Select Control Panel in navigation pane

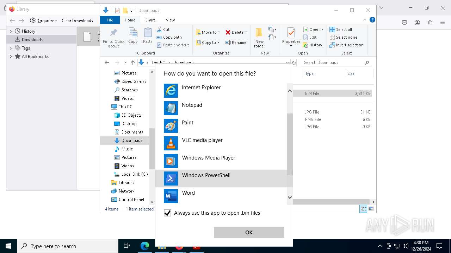click(x=128, y=200)
